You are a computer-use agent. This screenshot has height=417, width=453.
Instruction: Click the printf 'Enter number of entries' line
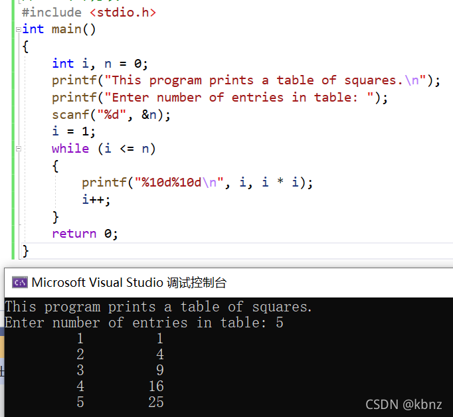pos(220,98)
